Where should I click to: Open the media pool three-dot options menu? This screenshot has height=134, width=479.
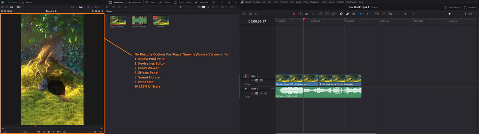[x=237, y=7]
